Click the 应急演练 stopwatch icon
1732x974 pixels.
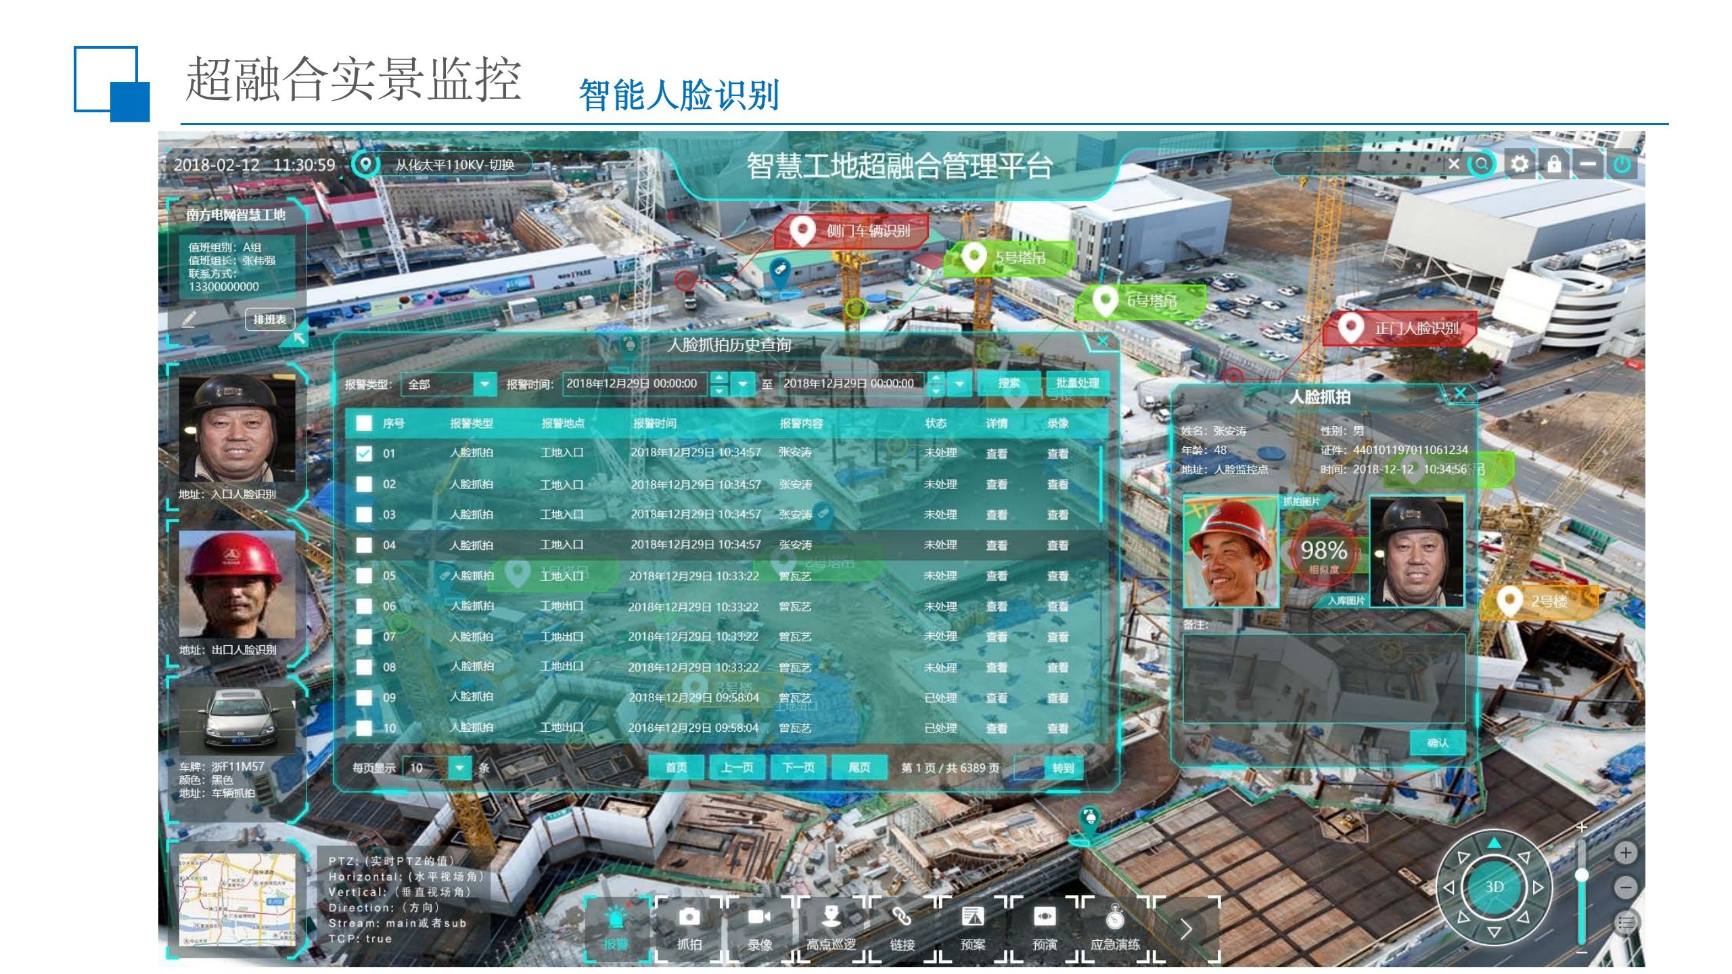(x=1115, y=919)
